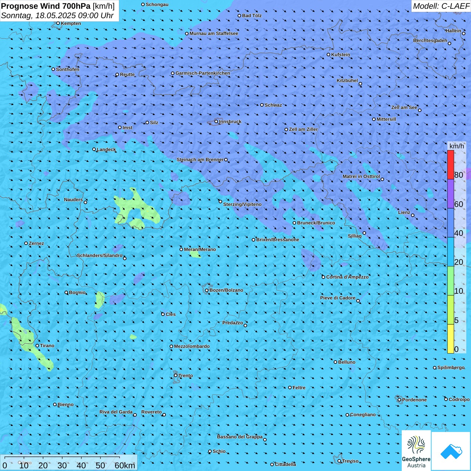Click the Riva del Garda label
Viewport: 471px width, 471px height.
(116, 412)
